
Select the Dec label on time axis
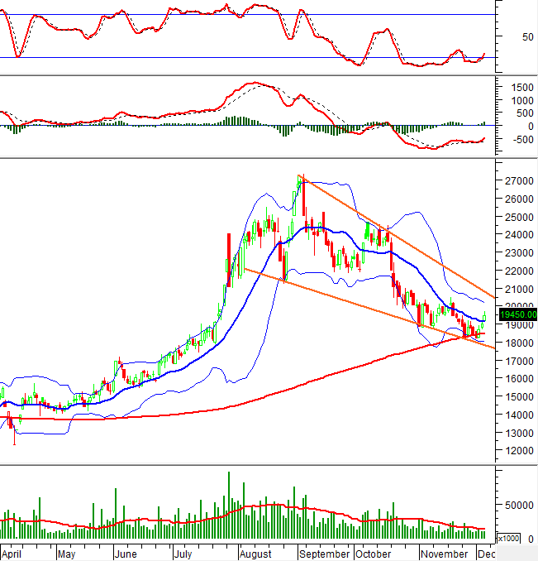[x=487, y=554]
